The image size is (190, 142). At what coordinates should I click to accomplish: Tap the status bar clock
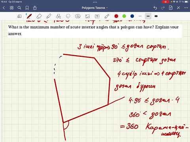pos(4,2)
